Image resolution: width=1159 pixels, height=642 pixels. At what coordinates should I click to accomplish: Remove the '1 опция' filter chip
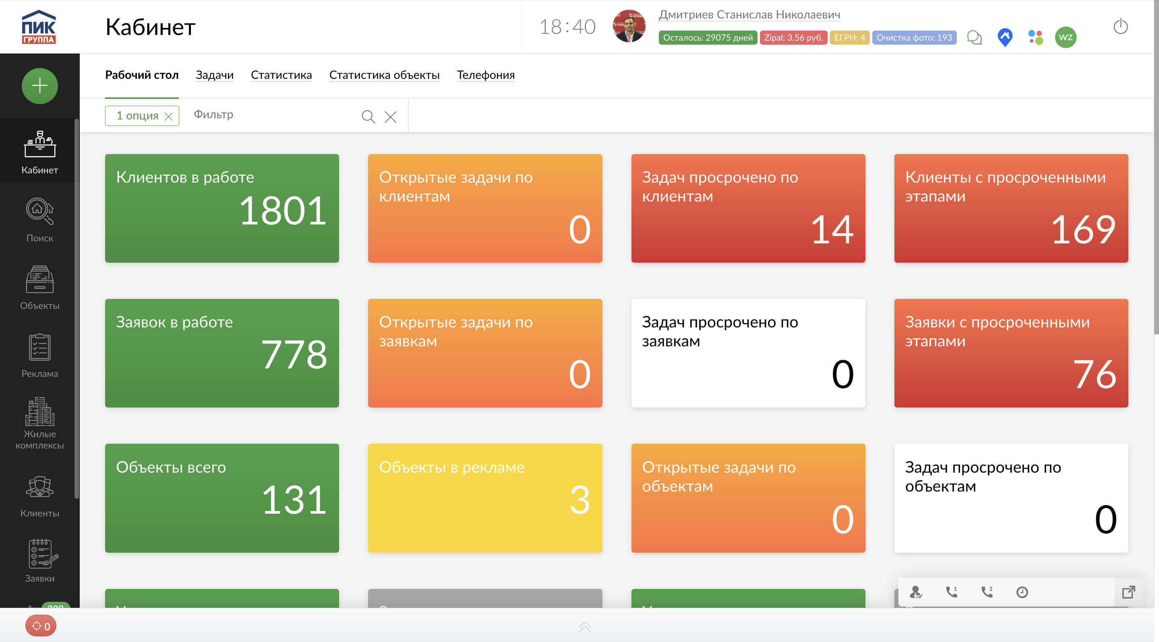[169, 116]
